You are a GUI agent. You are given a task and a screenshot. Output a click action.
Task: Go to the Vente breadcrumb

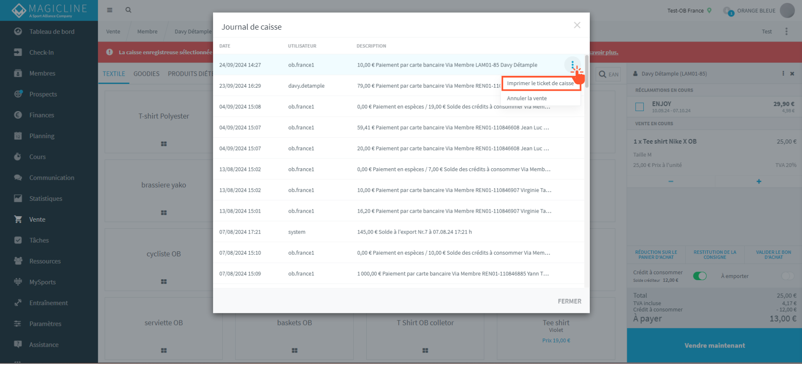point(113,31)
